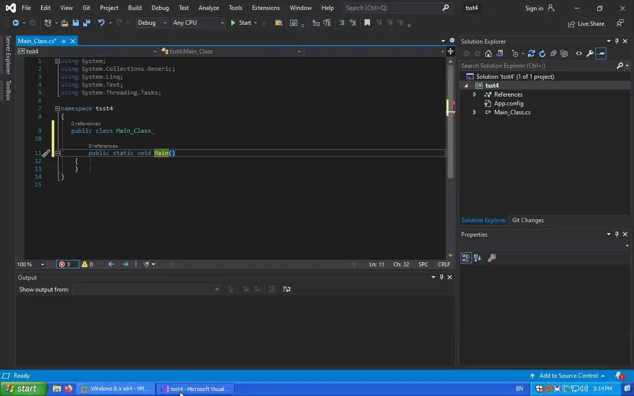Screen dimensions: 634x396
Task: Open the Build menu
Action: point(135,8)
